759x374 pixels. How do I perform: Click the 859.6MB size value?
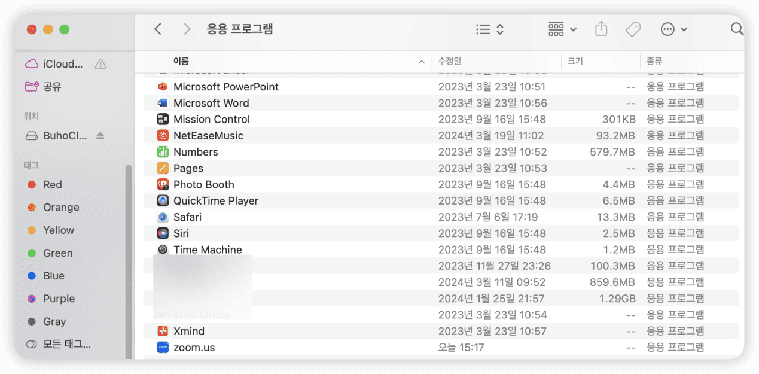click(x=612, y=282)
